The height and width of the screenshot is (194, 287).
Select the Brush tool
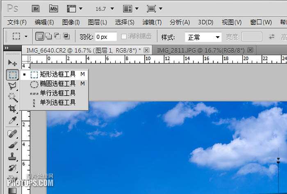pyautogui.click(x=12, y=145)
